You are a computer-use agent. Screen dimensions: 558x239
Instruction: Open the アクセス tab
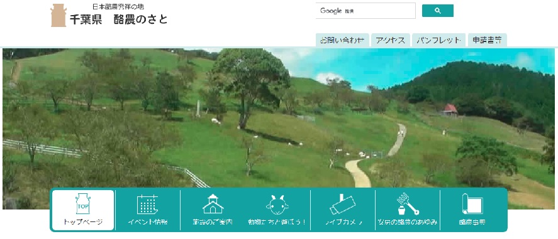pyautogui.click(x=391, y=40)
